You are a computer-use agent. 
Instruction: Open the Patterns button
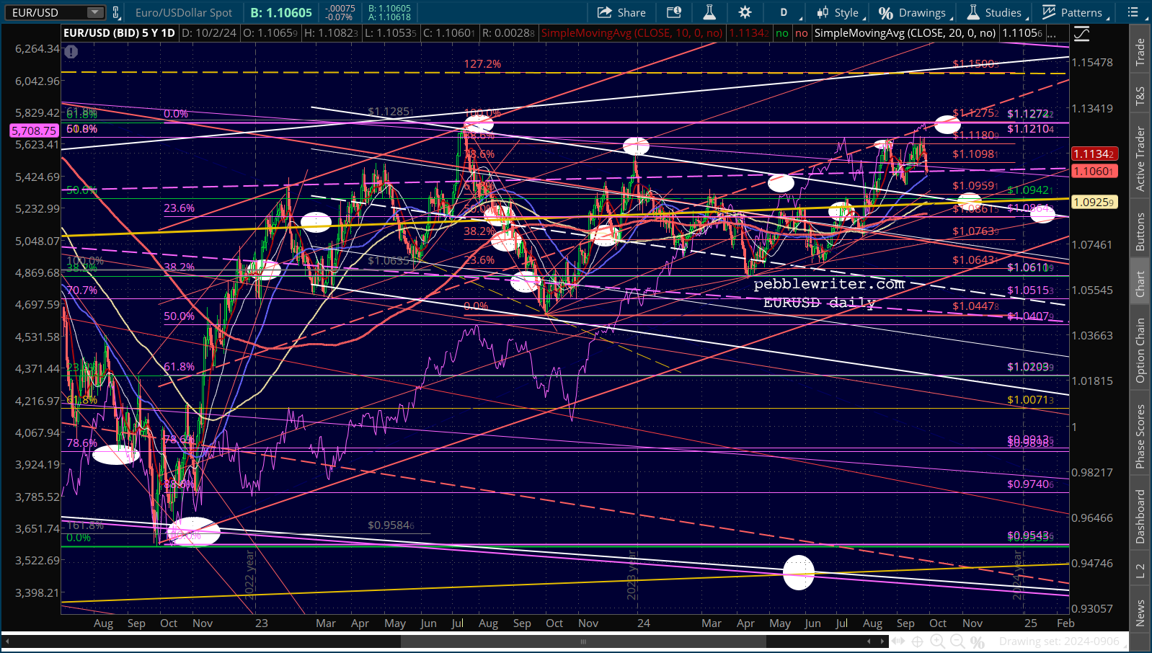(1073, 12)
